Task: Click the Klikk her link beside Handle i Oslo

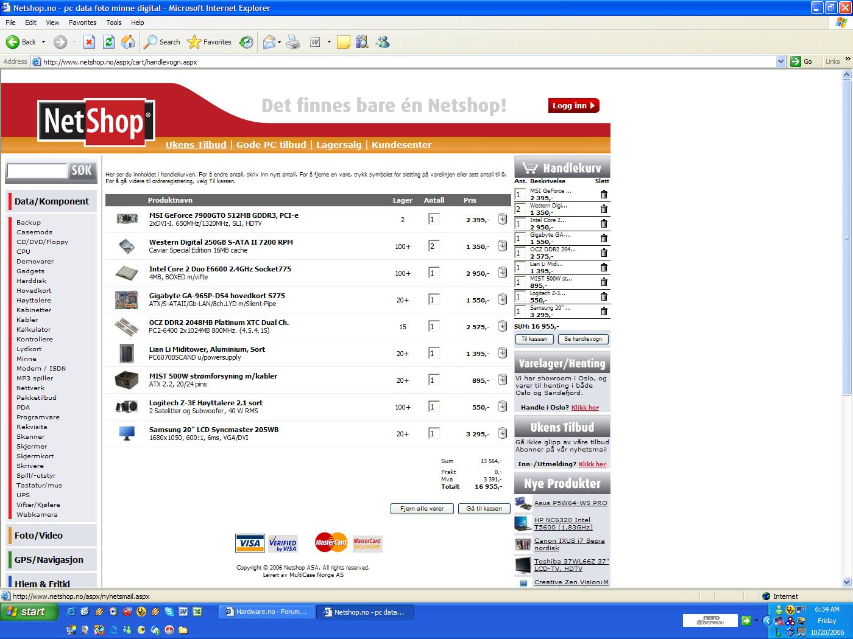Action: coord(585,408)
